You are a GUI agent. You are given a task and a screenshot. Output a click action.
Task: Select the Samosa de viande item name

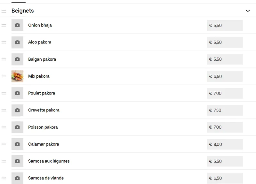click(x=46, y=178)
